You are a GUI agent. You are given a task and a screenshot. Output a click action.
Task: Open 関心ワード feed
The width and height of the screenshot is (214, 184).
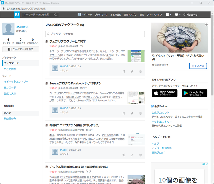tap(10, 88)
